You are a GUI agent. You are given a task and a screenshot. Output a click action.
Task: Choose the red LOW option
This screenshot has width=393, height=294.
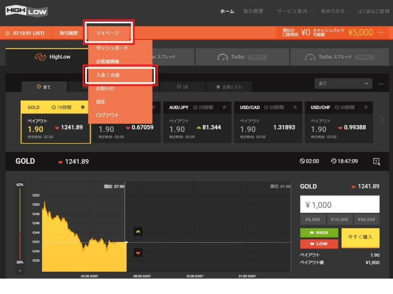tap(319, 244)
